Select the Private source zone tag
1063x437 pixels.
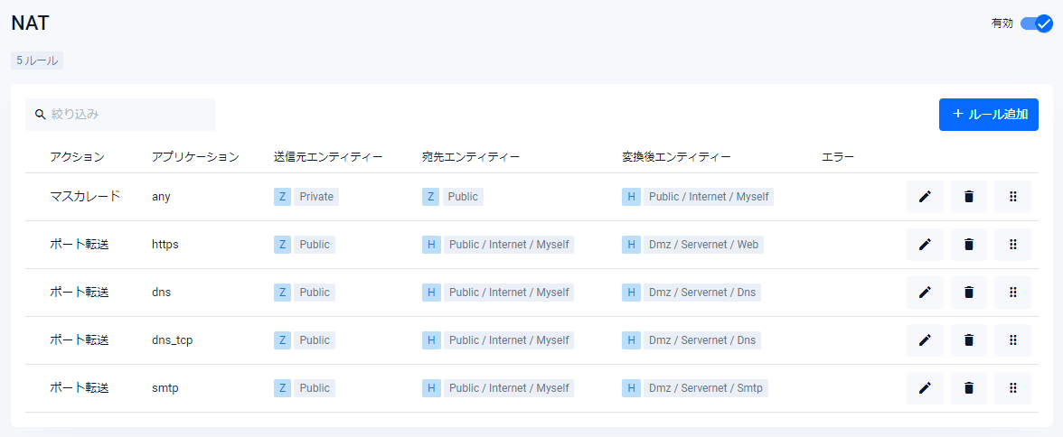315,197
